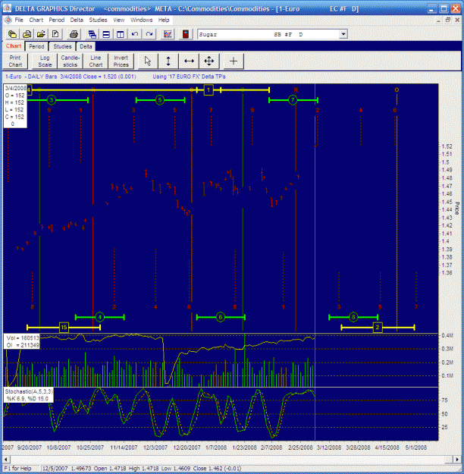Open the View menu
Viewport: 464px width, 474px height.
119,20
